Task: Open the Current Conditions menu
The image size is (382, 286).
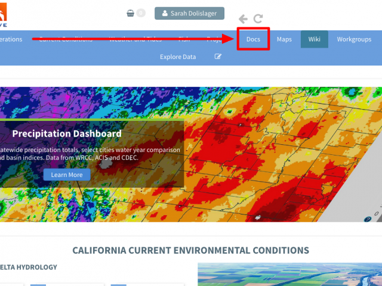Action: pyautogui.click(x=66, y=39)
